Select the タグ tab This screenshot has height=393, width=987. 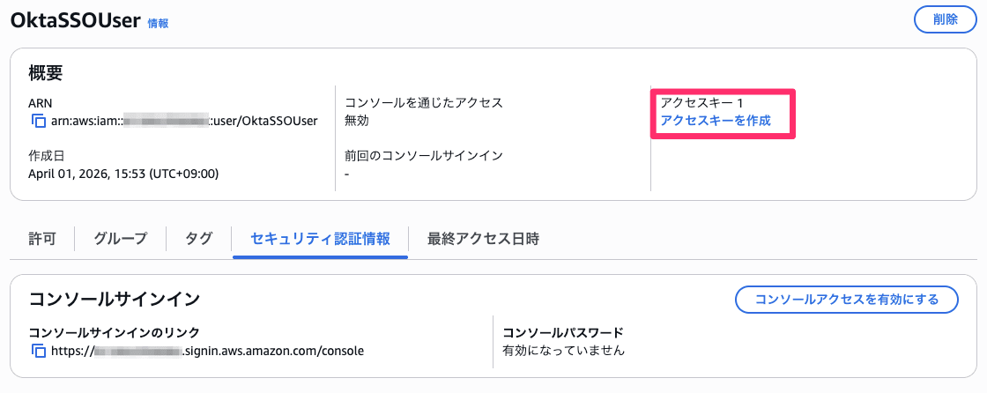click(x=199, y=238)
